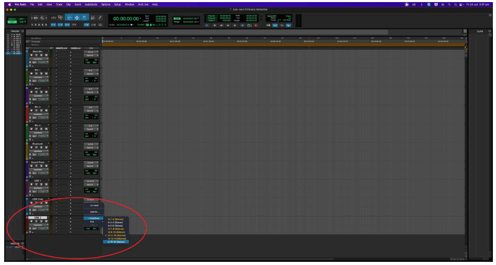
Task: Open the File menu
Action: (32, 5)
